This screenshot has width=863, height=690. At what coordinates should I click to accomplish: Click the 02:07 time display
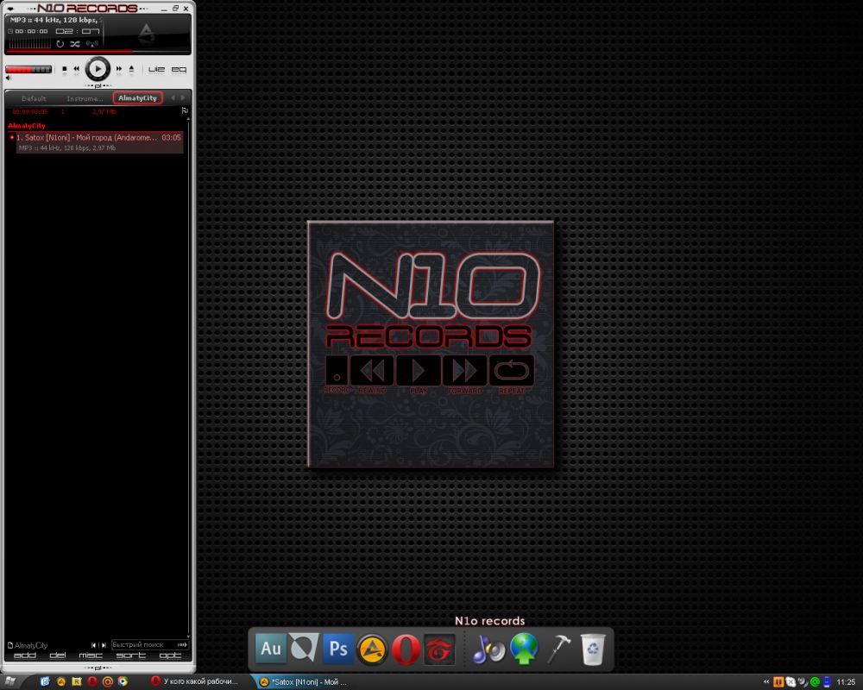point(78,31)
